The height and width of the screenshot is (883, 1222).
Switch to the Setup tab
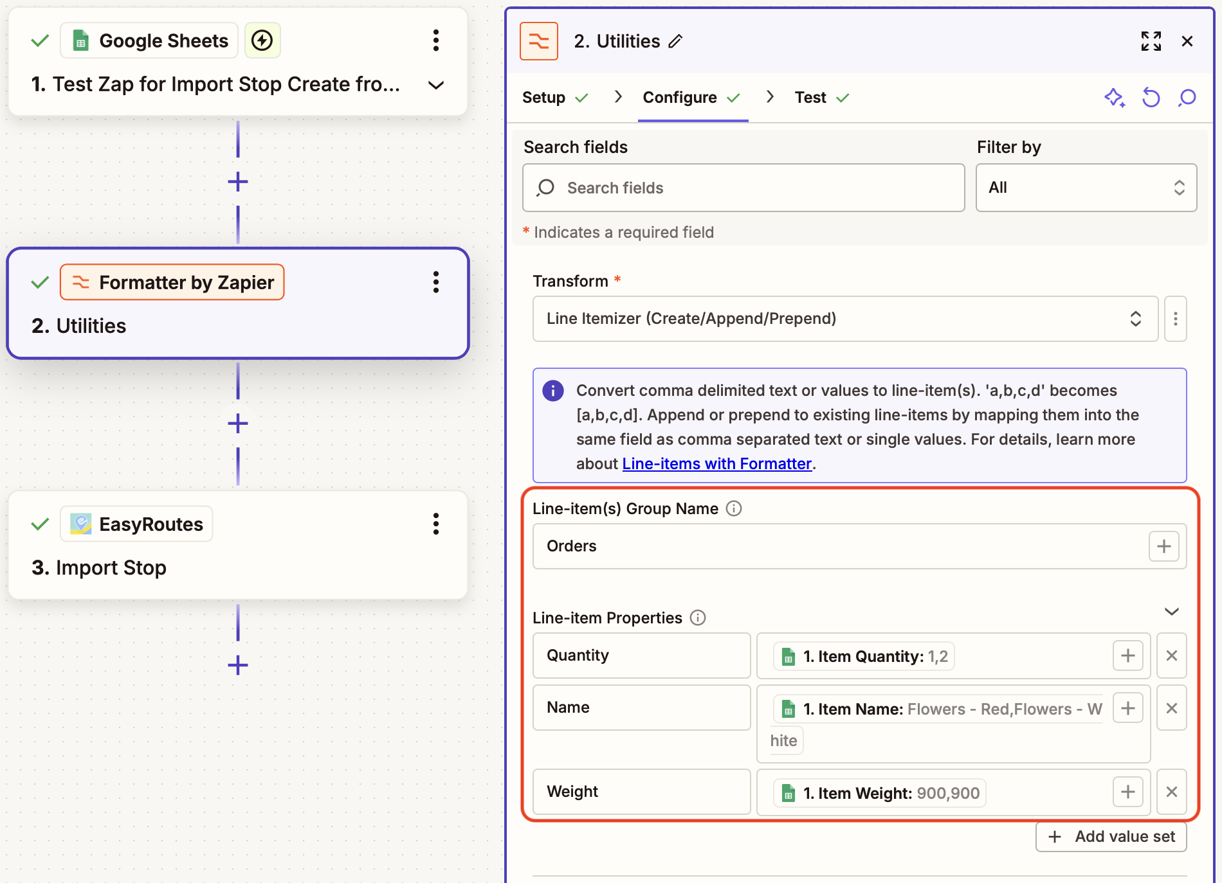pos(556,98)
